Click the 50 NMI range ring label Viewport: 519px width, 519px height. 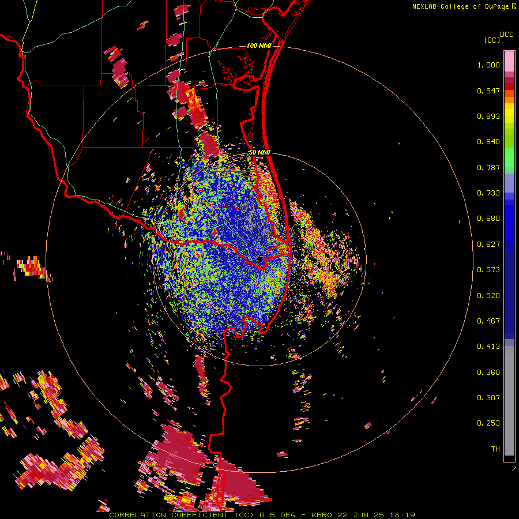click(x=259, y=153)
